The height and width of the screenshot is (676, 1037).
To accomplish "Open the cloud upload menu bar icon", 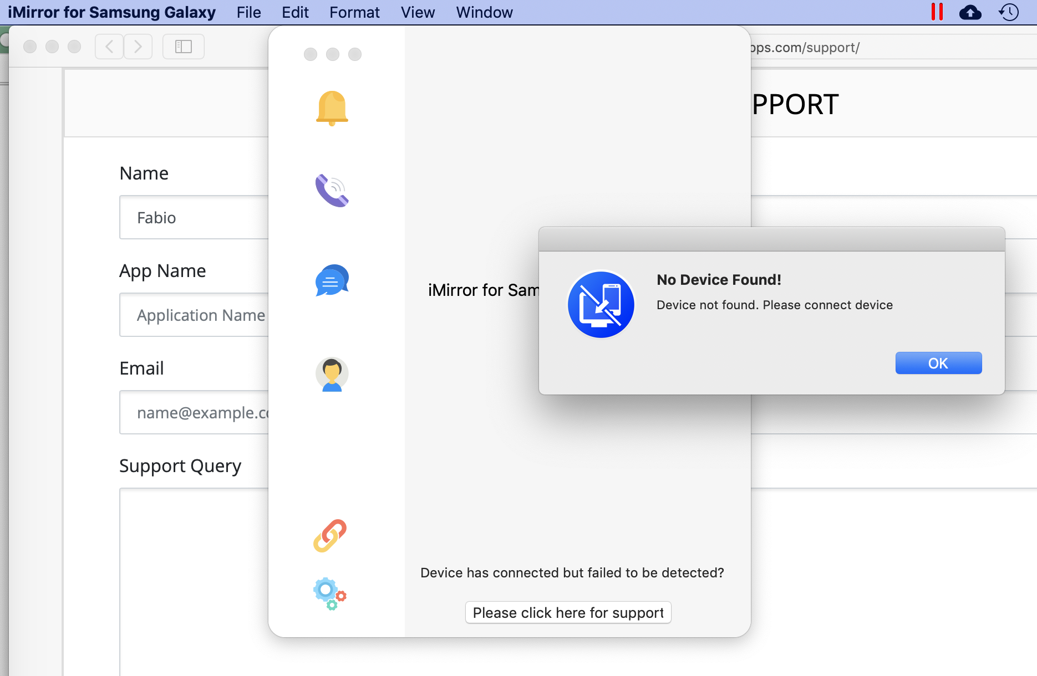I will (970, 12).
